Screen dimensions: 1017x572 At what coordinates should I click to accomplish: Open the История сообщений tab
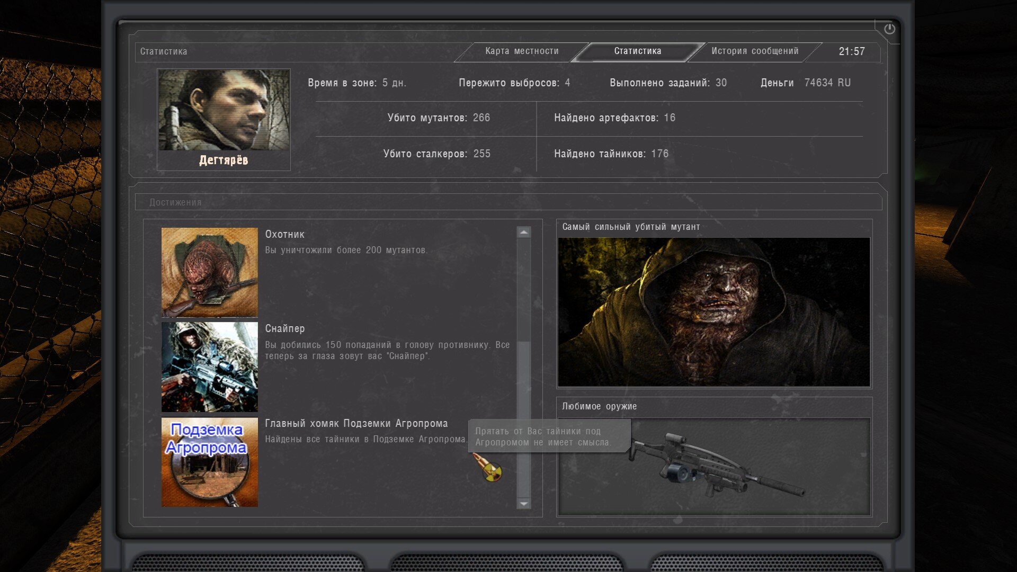click(754, 51)
